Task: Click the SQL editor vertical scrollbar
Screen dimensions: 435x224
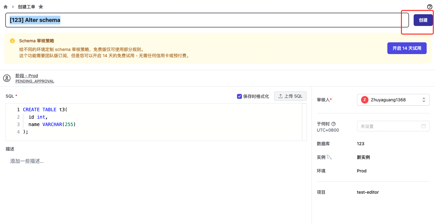Action: 304,122
